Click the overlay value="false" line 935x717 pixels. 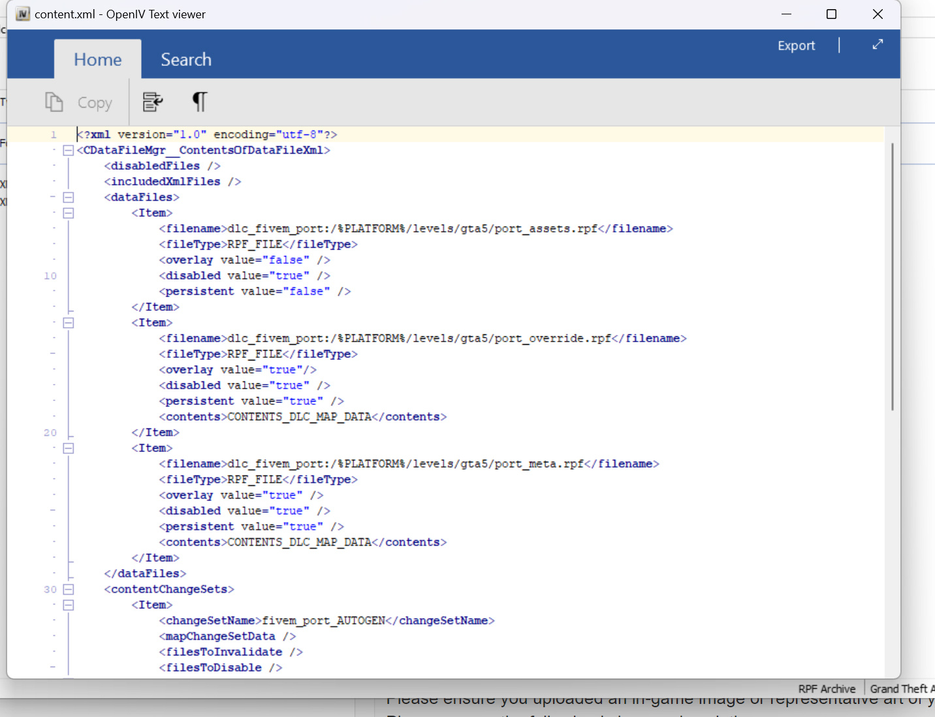click(245, 260)
